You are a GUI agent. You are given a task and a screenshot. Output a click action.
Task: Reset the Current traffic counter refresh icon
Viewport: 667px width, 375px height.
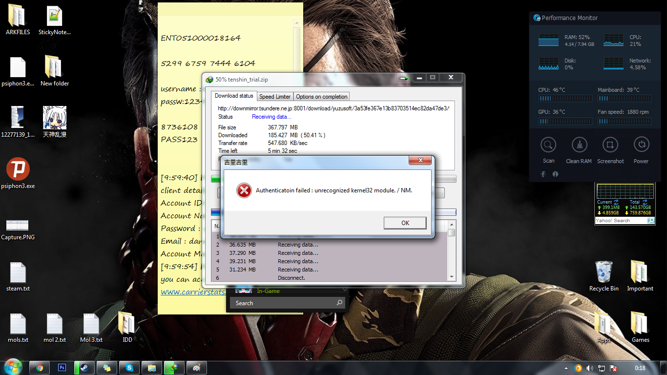(x=616, y=202)
